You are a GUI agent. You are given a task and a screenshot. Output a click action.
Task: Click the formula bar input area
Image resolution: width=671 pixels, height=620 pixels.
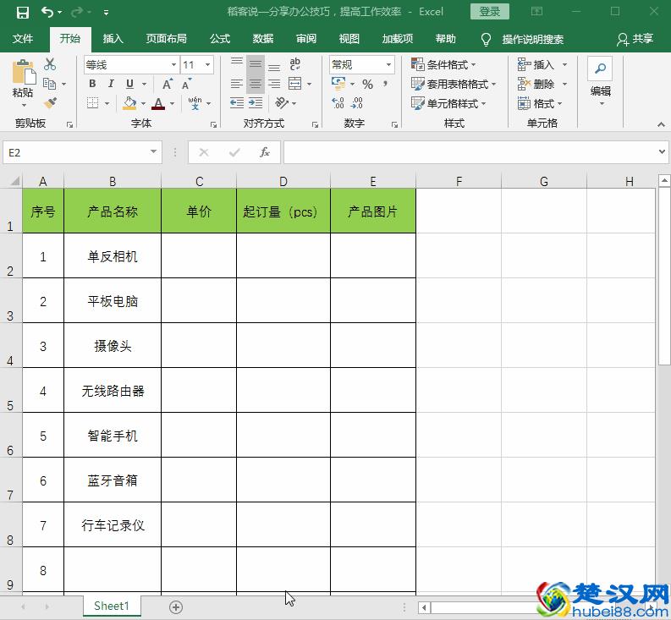click(x=470, y=152)
